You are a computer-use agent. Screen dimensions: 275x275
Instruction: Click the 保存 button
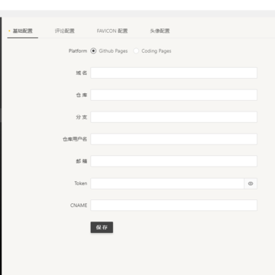pyautogui.click(x=102, y=228)
